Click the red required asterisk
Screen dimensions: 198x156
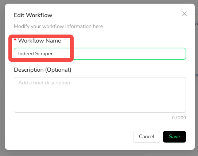tap(15, 40)
